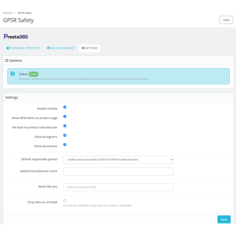This screenshot has width=236, height=236.
Task: Click the question mark status icon
Action: point(13,74)
